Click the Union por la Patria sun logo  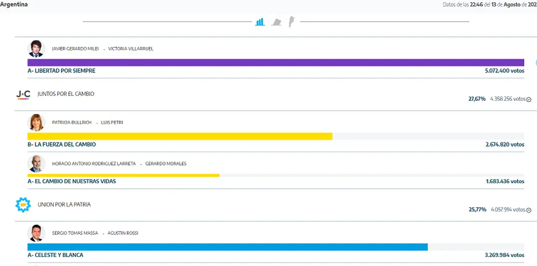(23, 205)
